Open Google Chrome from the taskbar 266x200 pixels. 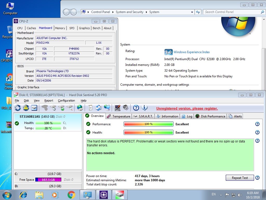71,195
